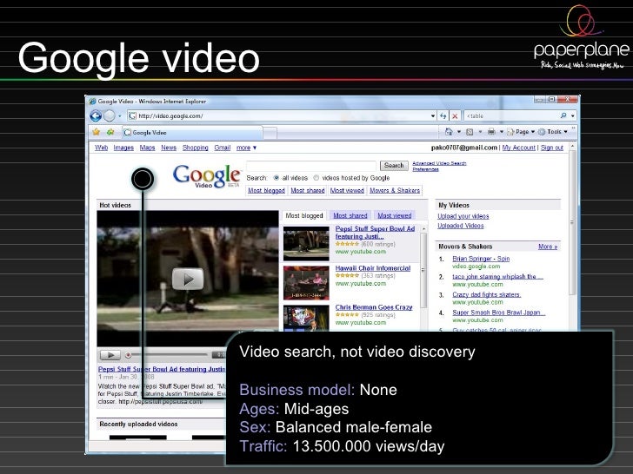Select 'videos hosted by Google' radio button
Image resolution: width=633 pixels, height=474 pixels.
316,178
